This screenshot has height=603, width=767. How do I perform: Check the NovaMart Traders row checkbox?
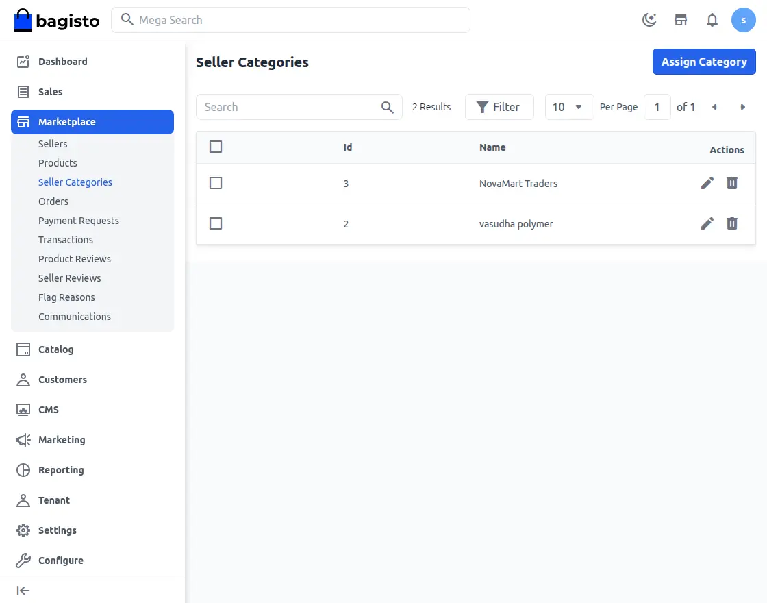216,183
